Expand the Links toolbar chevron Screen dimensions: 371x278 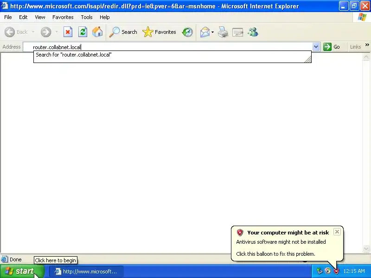[x=367, y=45]
